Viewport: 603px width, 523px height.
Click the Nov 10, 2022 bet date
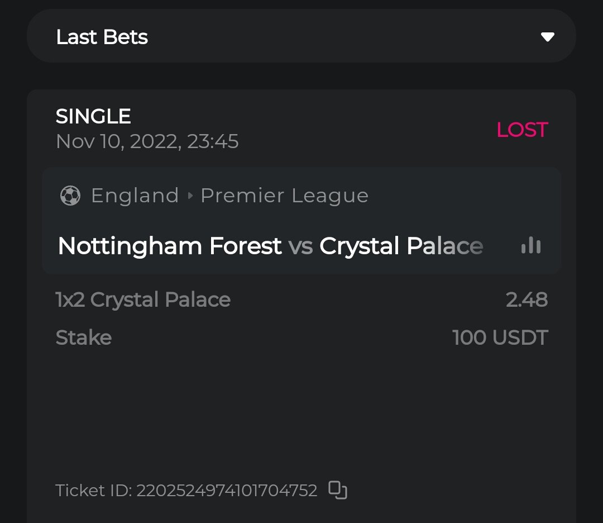click(147, 142)
